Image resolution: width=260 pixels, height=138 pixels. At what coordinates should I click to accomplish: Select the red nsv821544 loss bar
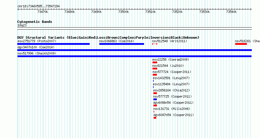point(155,69)
